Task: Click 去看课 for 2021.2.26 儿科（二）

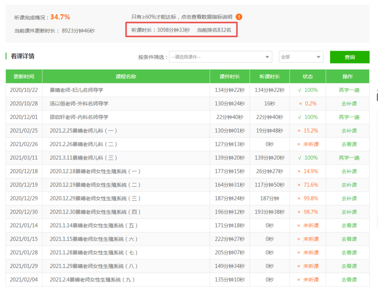Action: pyautogui.click(x=349, y=144)
